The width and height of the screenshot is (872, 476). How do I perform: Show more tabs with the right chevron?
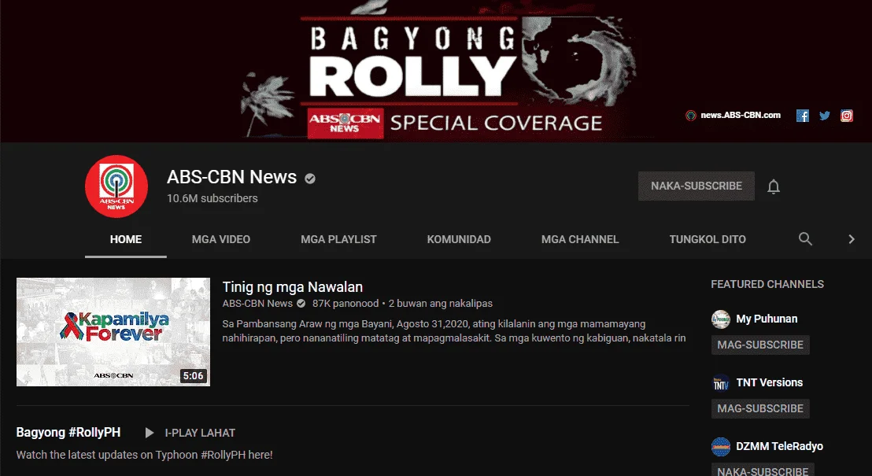pos(852,239)
